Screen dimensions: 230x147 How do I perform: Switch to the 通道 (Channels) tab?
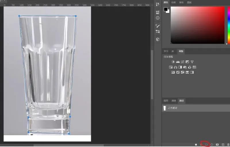[174, 101]
